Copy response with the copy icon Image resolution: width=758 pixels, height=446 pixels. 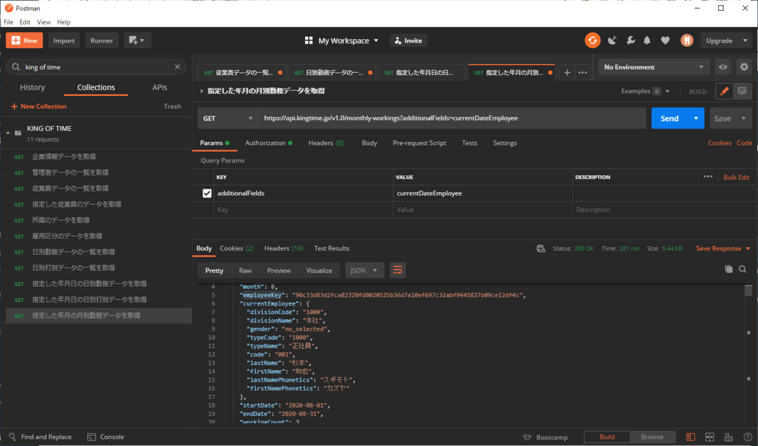[x=729, y=270]
